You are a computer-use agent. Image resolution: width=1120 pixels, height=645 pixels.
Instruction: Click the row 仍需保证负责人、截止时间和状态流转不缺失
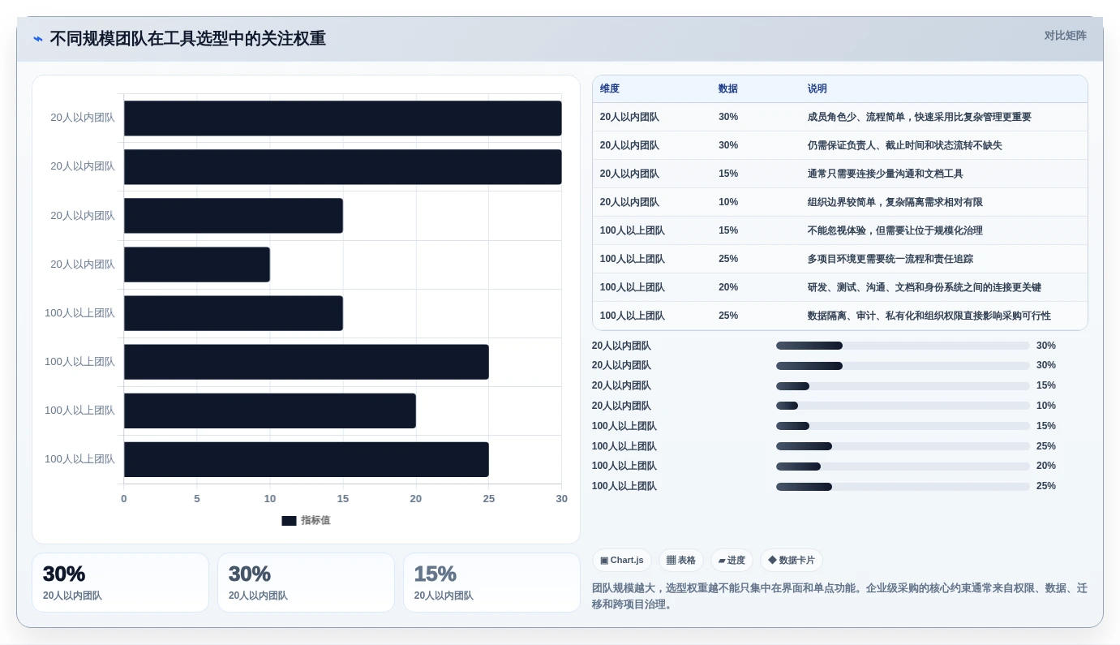pos(840,145)
